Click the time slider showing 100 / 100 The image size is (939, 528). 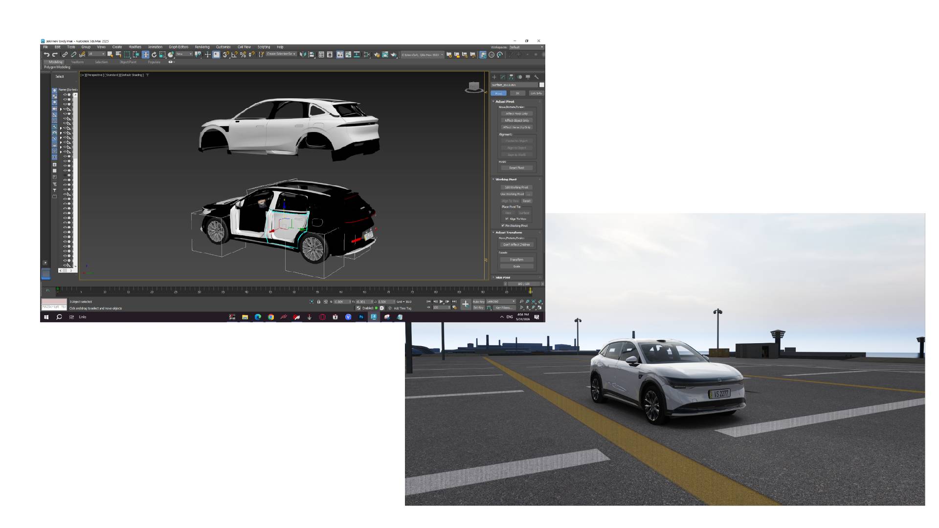[x=523, y=284]
